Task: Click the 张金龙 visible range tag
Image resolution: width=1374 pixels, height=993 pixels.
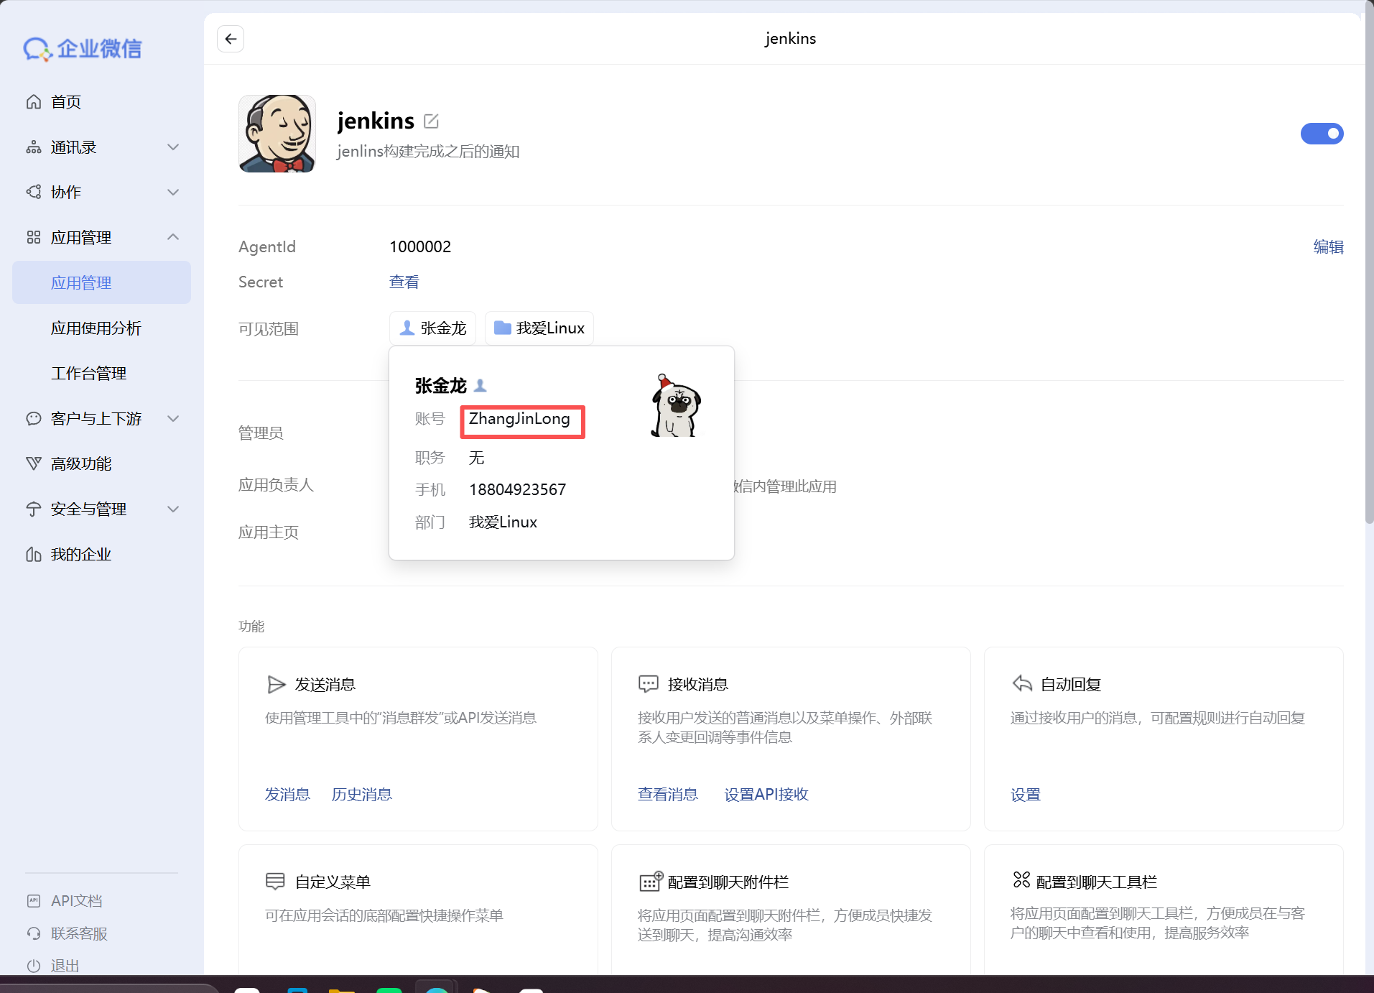Action: click(x=432, y=328)
